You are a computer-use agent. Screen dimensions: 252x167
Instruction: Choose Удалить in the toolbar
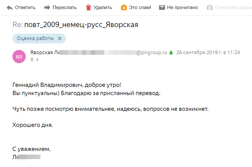(103, 8)
